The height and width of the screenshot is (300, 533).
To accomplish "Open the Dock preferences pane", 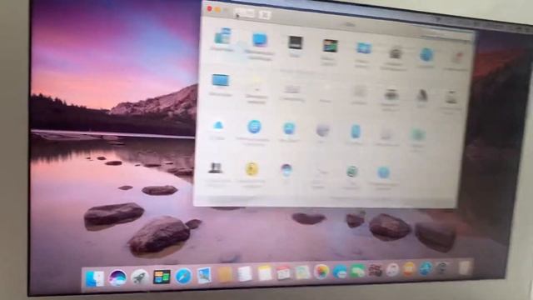I will 295,42.
